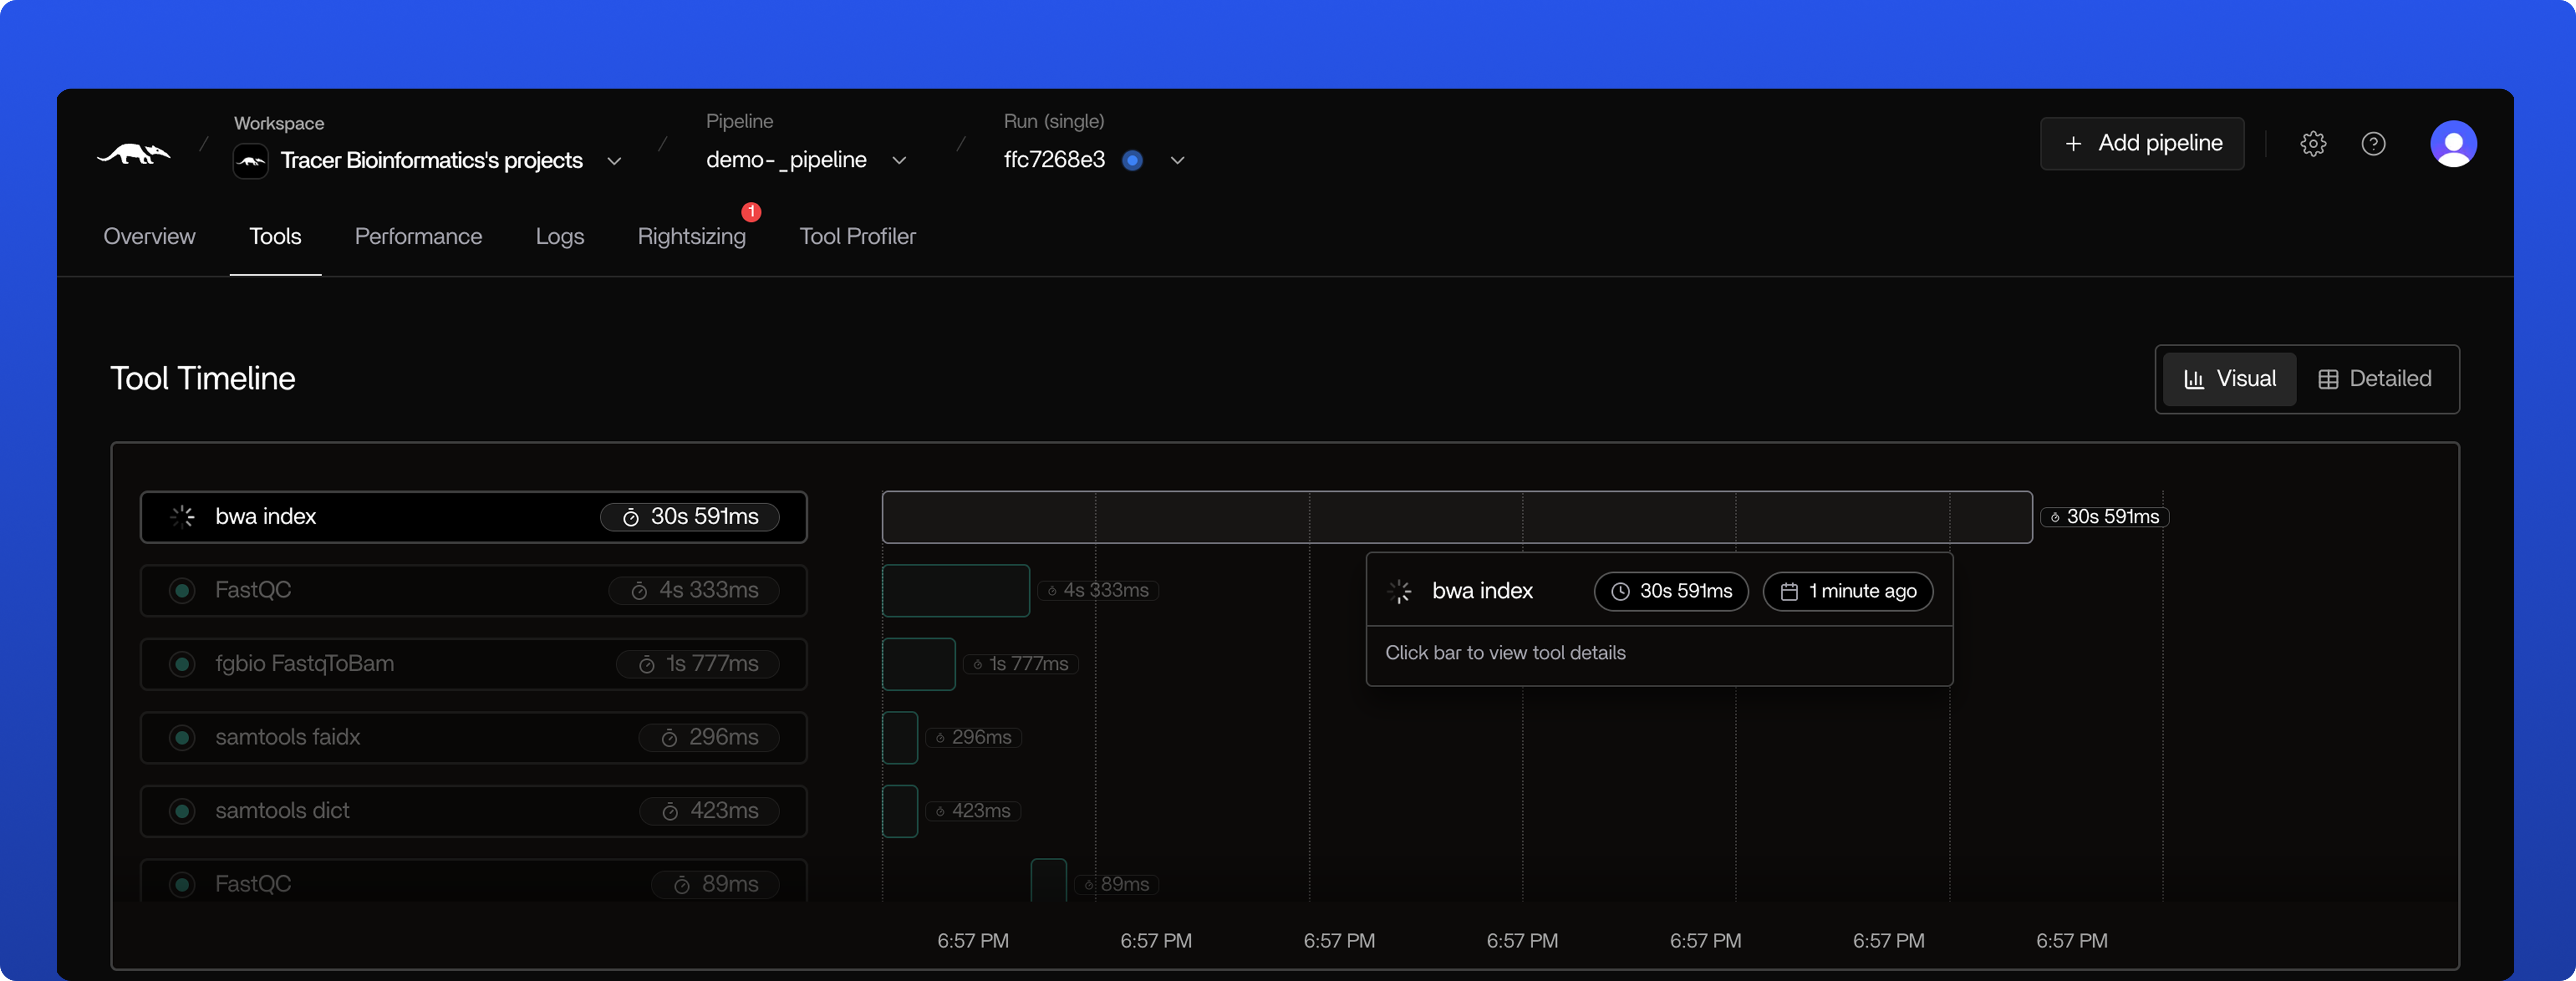Expand the Workspace projects dropdown

[x=614, y=161]
